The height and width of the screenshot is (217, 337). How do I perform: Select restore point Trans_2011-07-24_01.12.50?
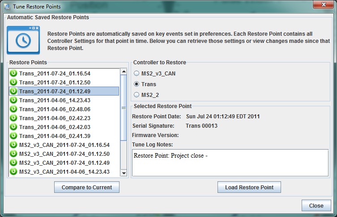(x=64, y=82)
